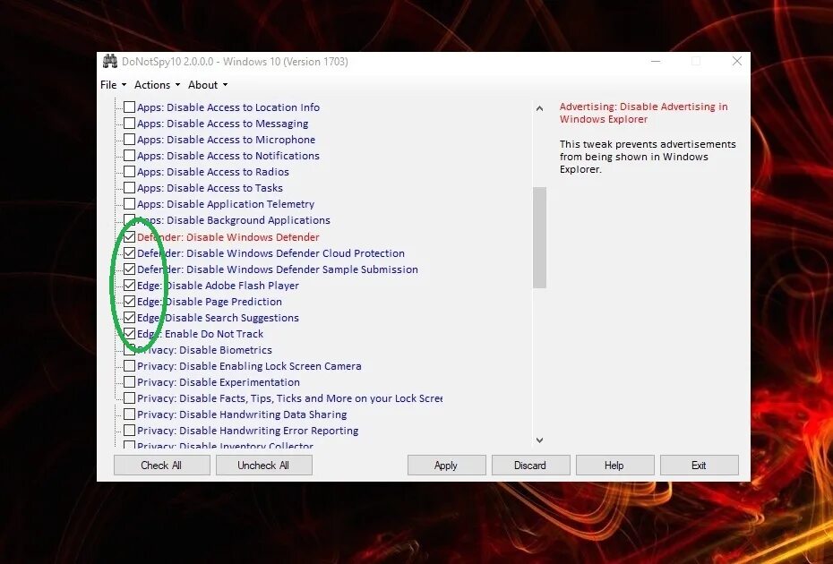
Task: Click the DoNotSpy10 binoculars title icon
Action: [x=110, y=61]
